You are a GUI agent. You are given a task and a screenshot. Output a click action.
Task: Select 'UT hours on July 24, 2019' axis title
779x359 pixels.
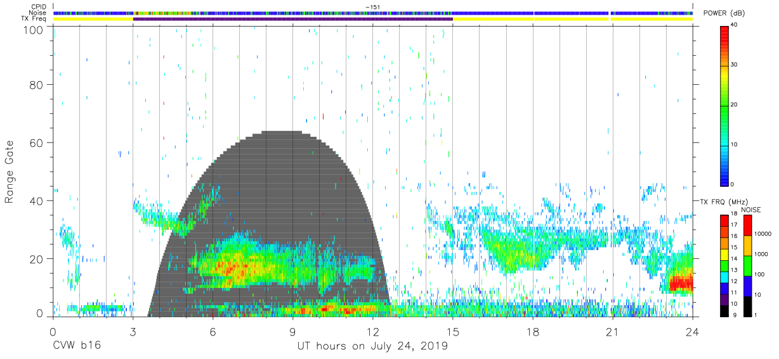[373, 346]
